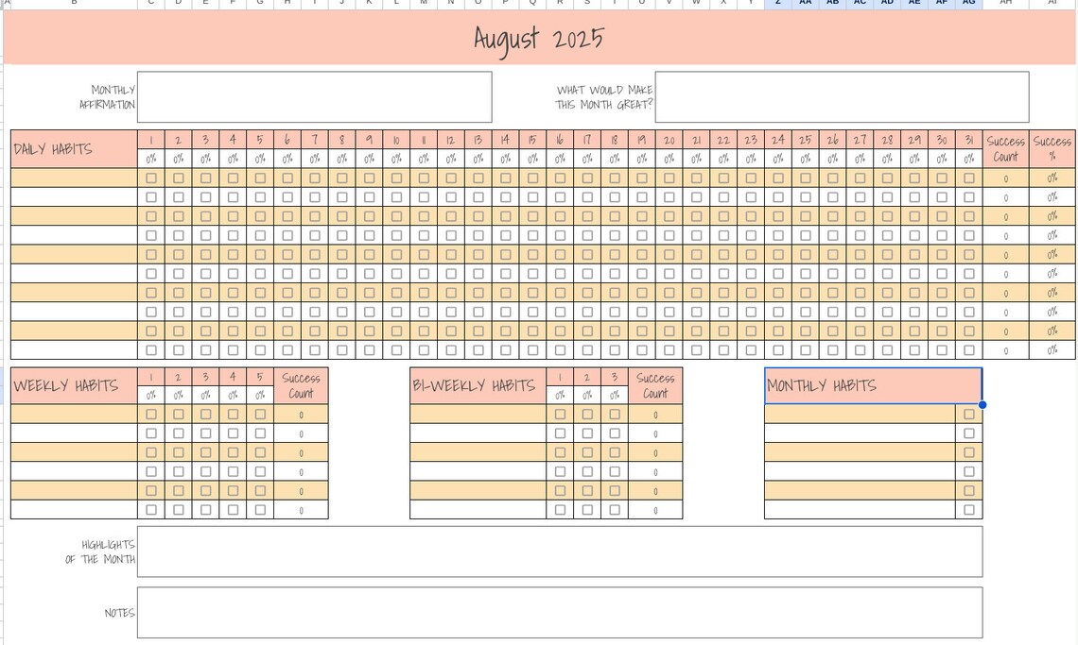Tick checkbox 1 of the first bi-weekly habit

pyautogui.click(x=560, y=414)
